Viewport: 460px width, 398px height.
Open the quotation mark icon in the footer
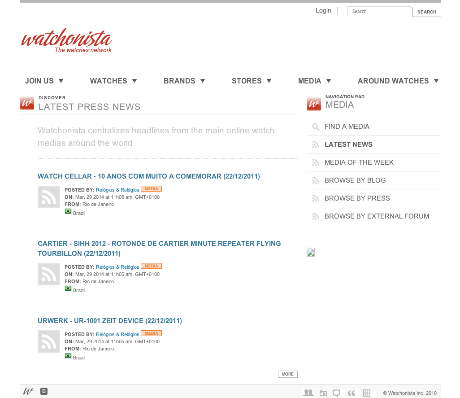352,393
